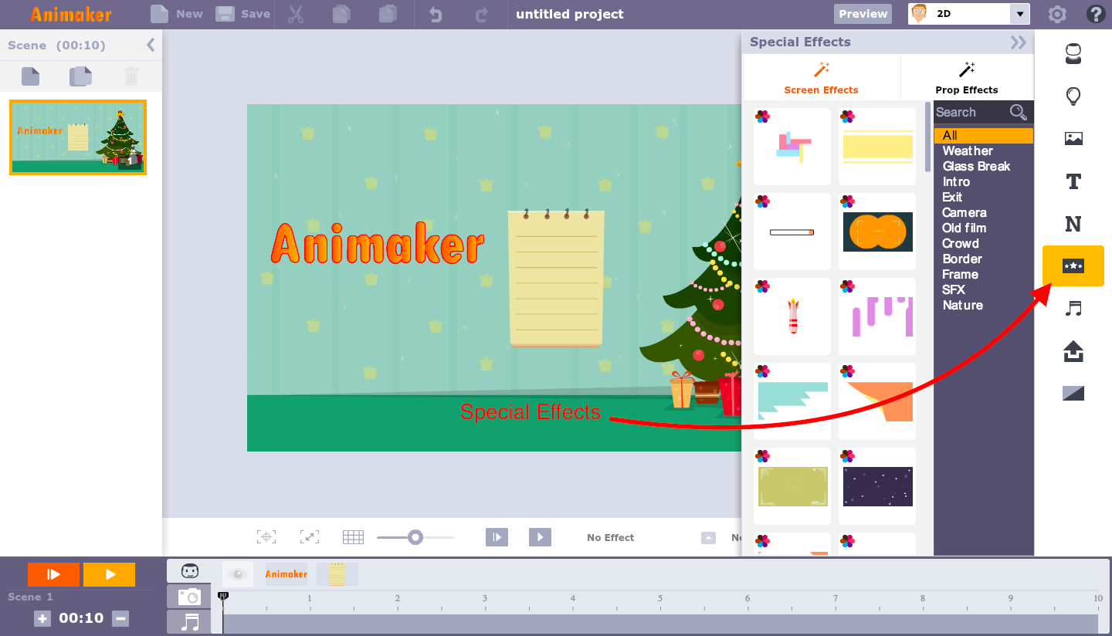Image resolution: width=1112 pixels, height=636 pixels.
Task: Select the All effects category
Action: tap(983, 136)
